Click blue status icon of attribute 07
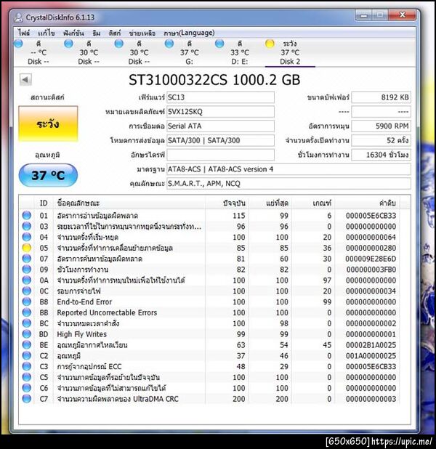 point(27,259)
